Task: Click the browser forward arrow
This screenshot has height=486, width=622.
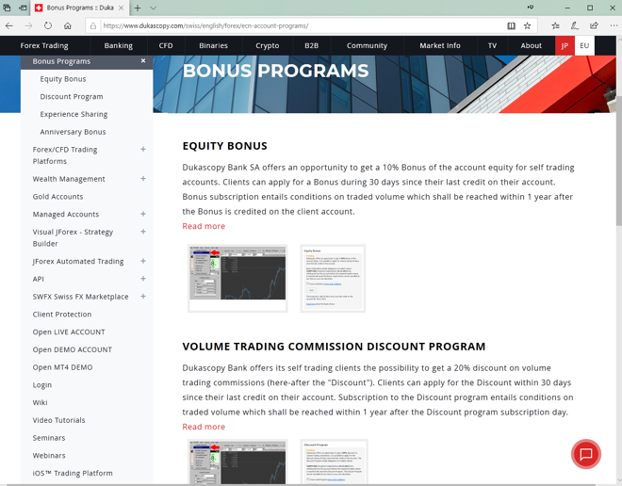Action: coord(28,25)
